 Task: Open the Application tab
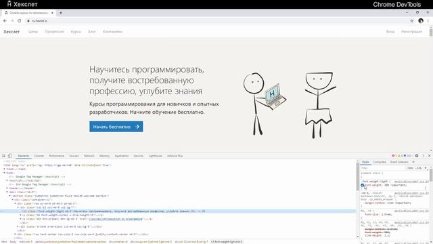tap(122, 156)
